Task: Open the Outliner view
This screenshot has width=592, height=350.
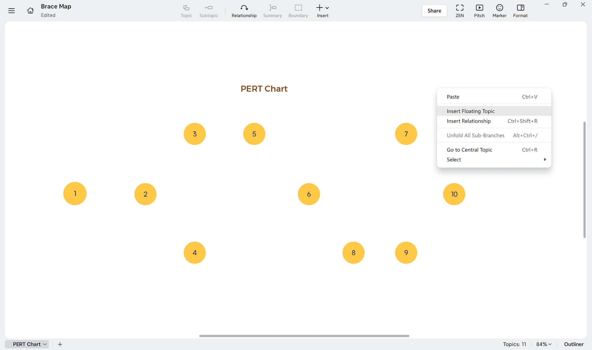Action: 574,344
